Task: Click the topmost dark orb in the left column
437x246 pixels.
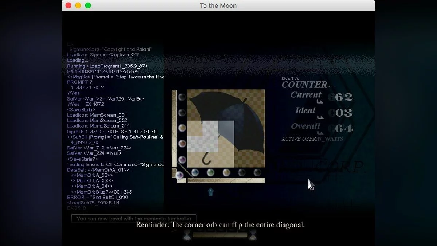Action: coord(182,97)
